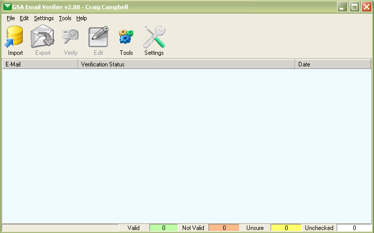Open the Tools gears icon

(x=126, y=37)
